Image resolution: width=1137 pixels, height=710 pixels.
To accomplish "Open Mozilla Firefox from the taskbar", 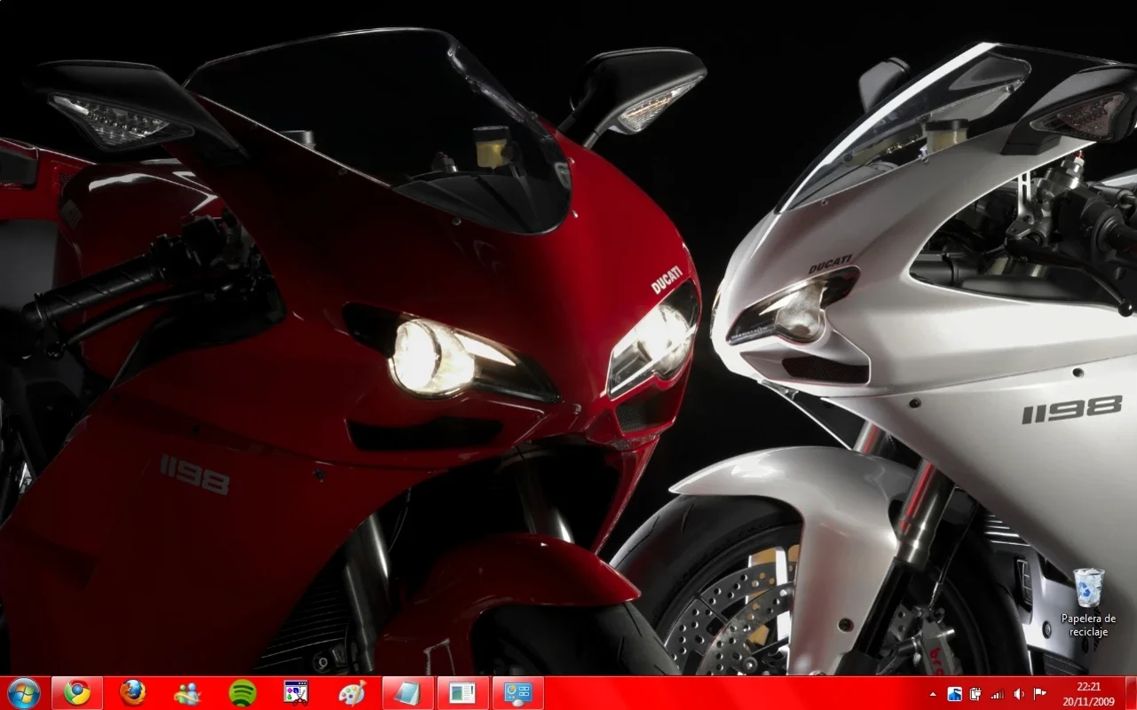I will 133,693.
